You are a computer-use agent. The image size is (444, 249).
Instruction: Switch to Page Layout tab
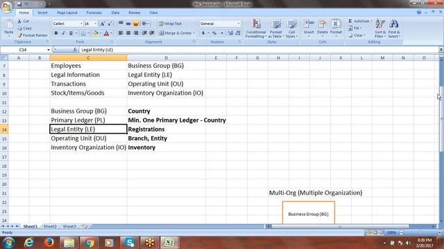(67, 12)
